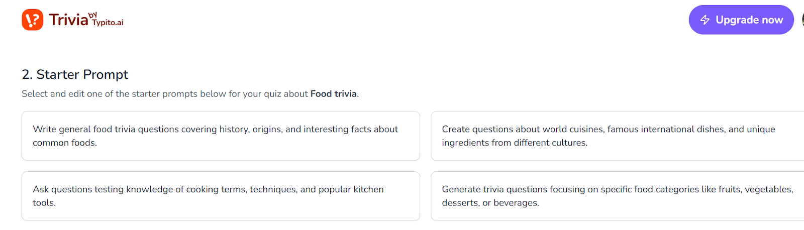
Task: Click the bold 'Food trivia' topic text
Action: click(333, 94)
